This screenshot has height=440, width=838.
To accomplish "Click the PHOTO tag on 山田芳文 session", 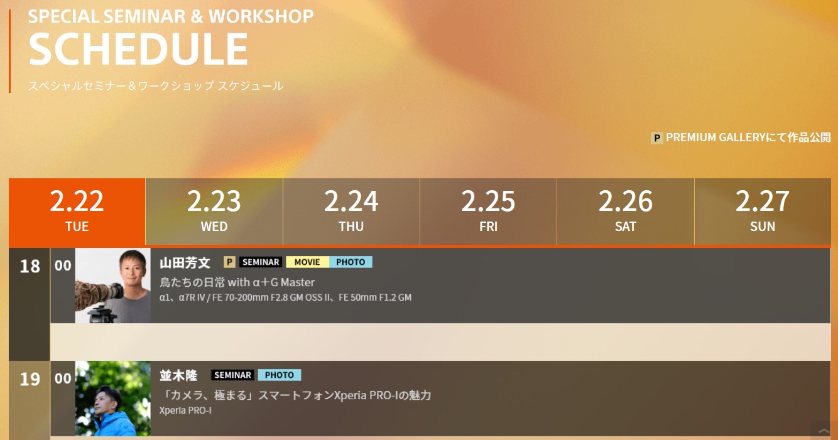I will (351, 262).
